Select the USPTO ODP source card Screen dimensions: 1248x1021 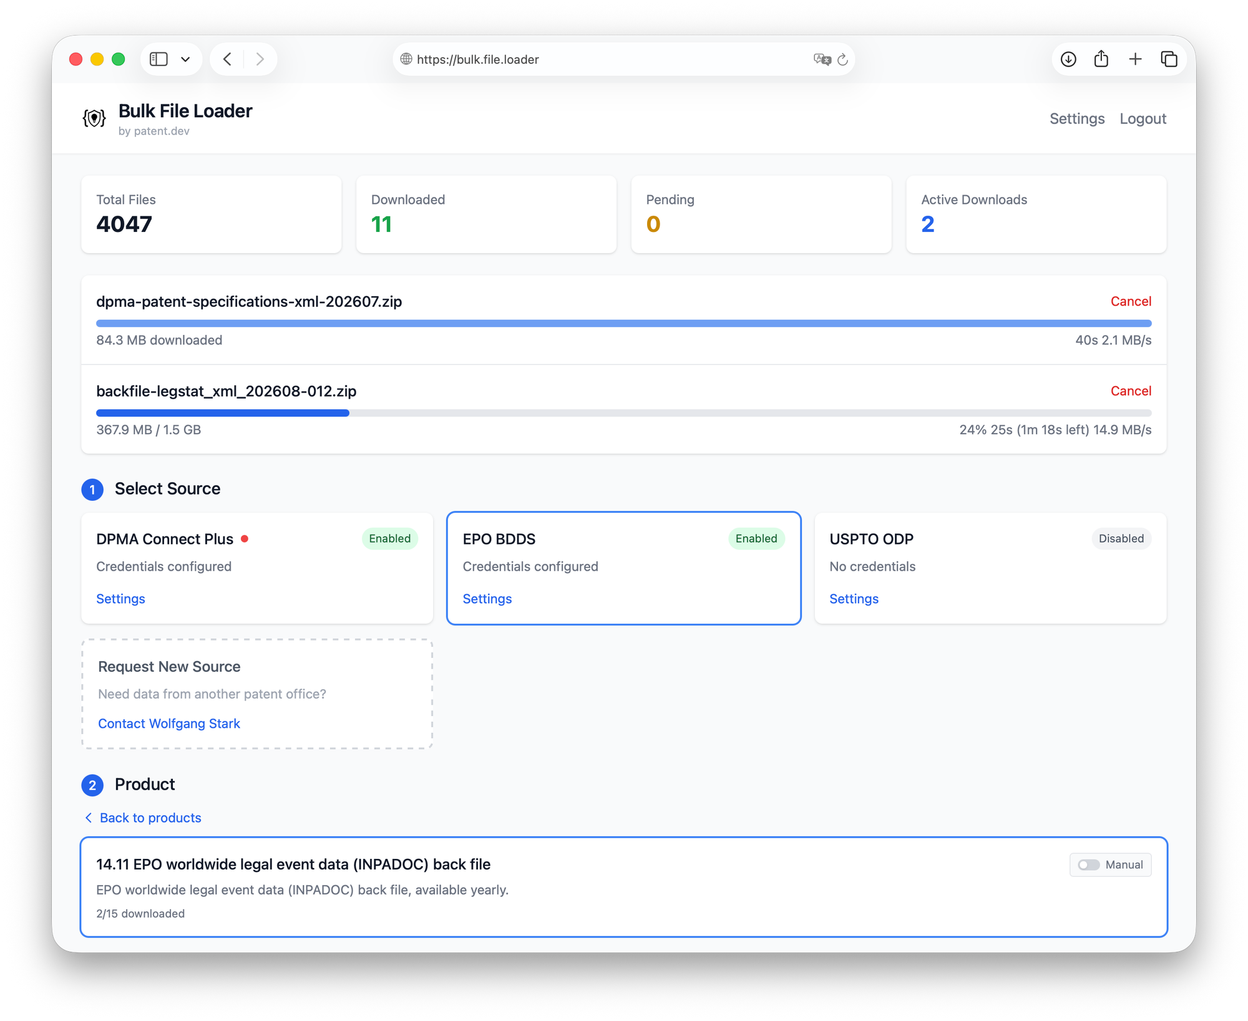[x=990, y=568]
